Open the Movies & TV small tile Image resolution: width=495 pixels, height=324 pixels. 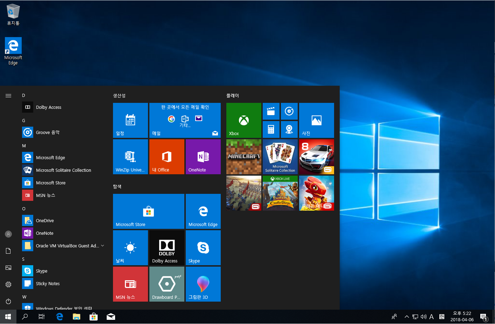click(271, 111)
